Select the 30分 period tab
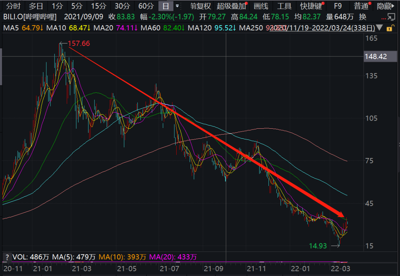The image size is (400, 276). click(x=122, y=6)
